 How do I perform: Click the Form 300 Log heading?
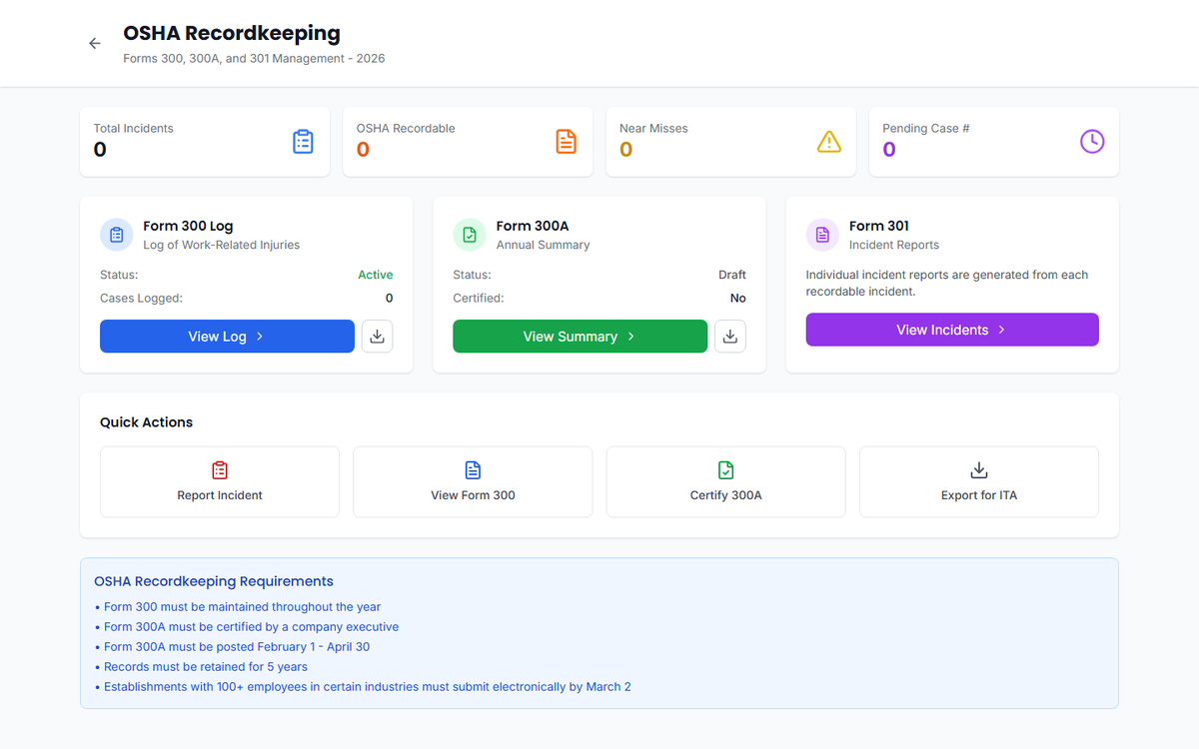pyautogui.click(x=188, y=226)
